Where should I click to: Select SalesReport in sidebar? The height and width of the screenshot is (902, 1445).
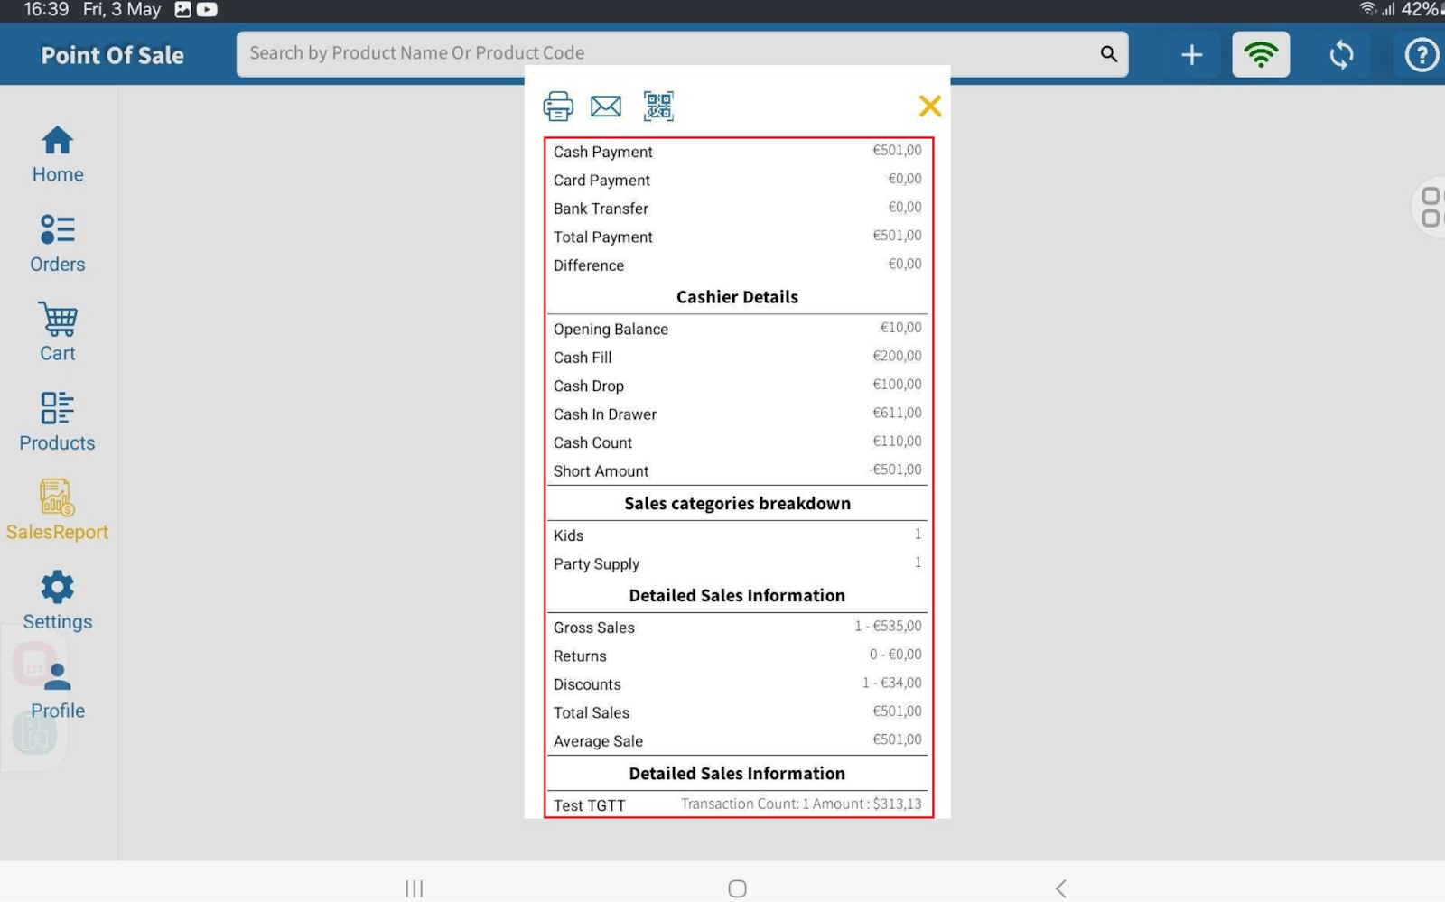coord(57,511)
